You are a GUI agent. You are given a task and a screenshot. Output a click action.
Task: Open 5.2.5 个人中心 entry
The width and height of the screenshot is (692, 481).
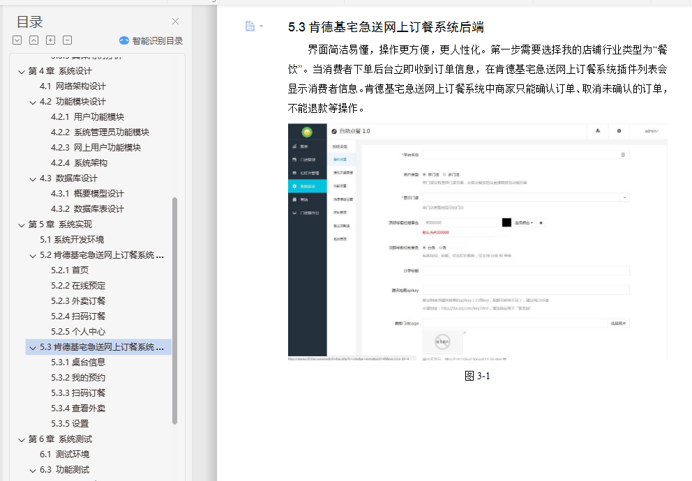click(x=78, y=332)
